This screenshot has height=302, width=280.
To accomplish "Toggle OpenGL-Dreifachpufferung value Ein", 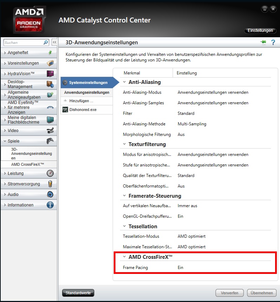I will coord(180,216).
